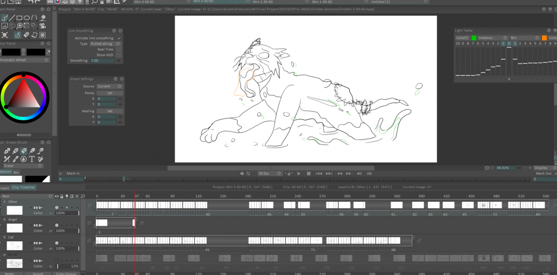Toggle Activate line smoothing checkbox
This screenshot has height=275, width=557.
coord(119,38)
